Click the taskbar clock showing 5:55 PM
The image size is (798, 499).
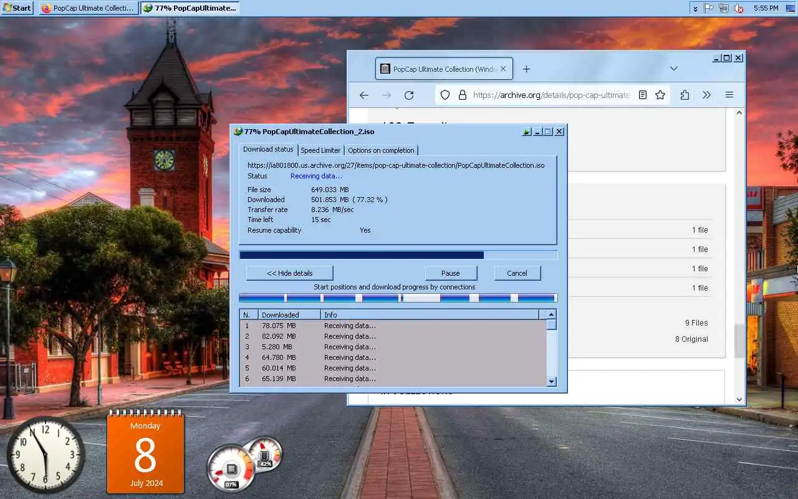(766, 8)
